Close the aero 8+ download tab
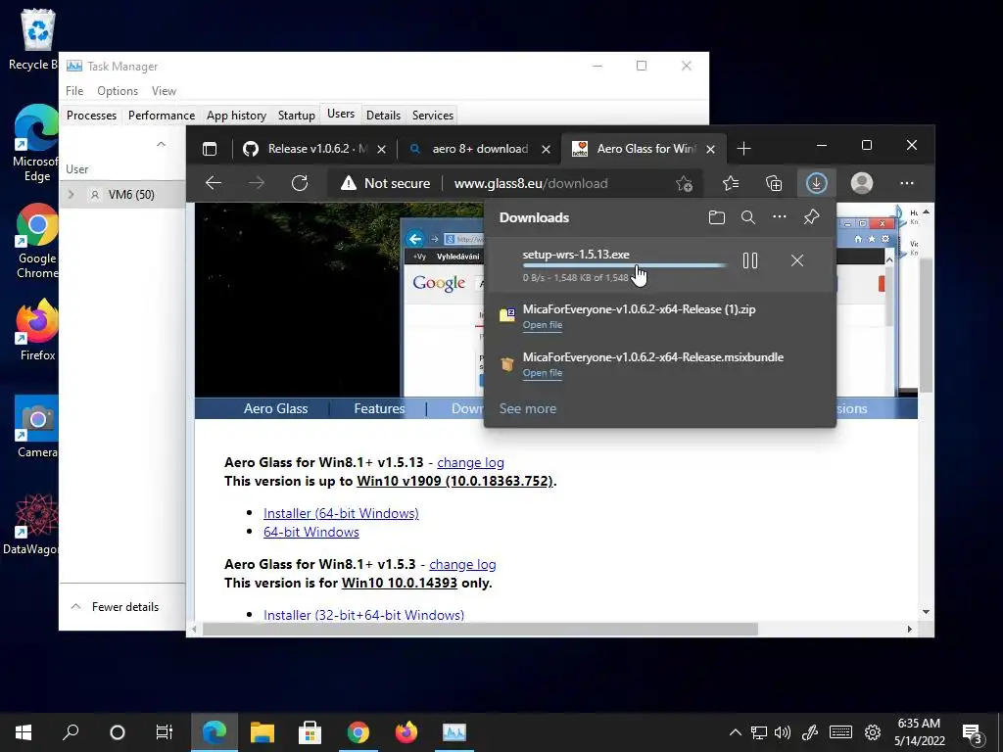The width and height of the screenshot is (1003, 752). point(546,149)
